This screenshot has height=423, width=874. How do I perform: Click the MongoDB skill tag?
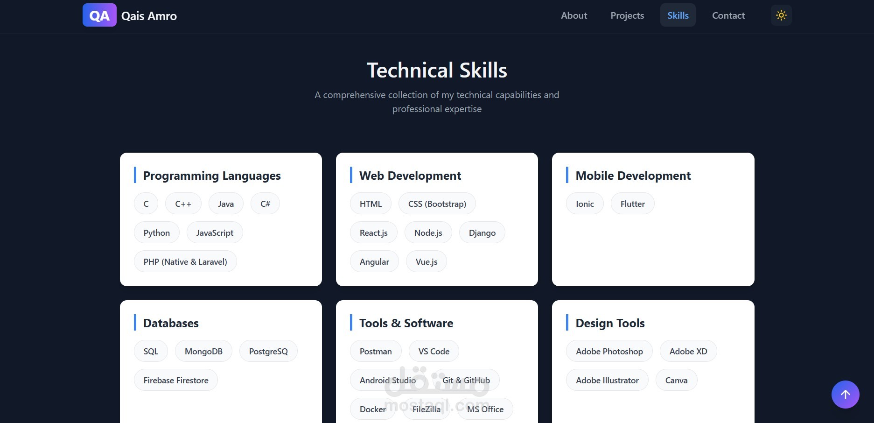pos(203,351)
